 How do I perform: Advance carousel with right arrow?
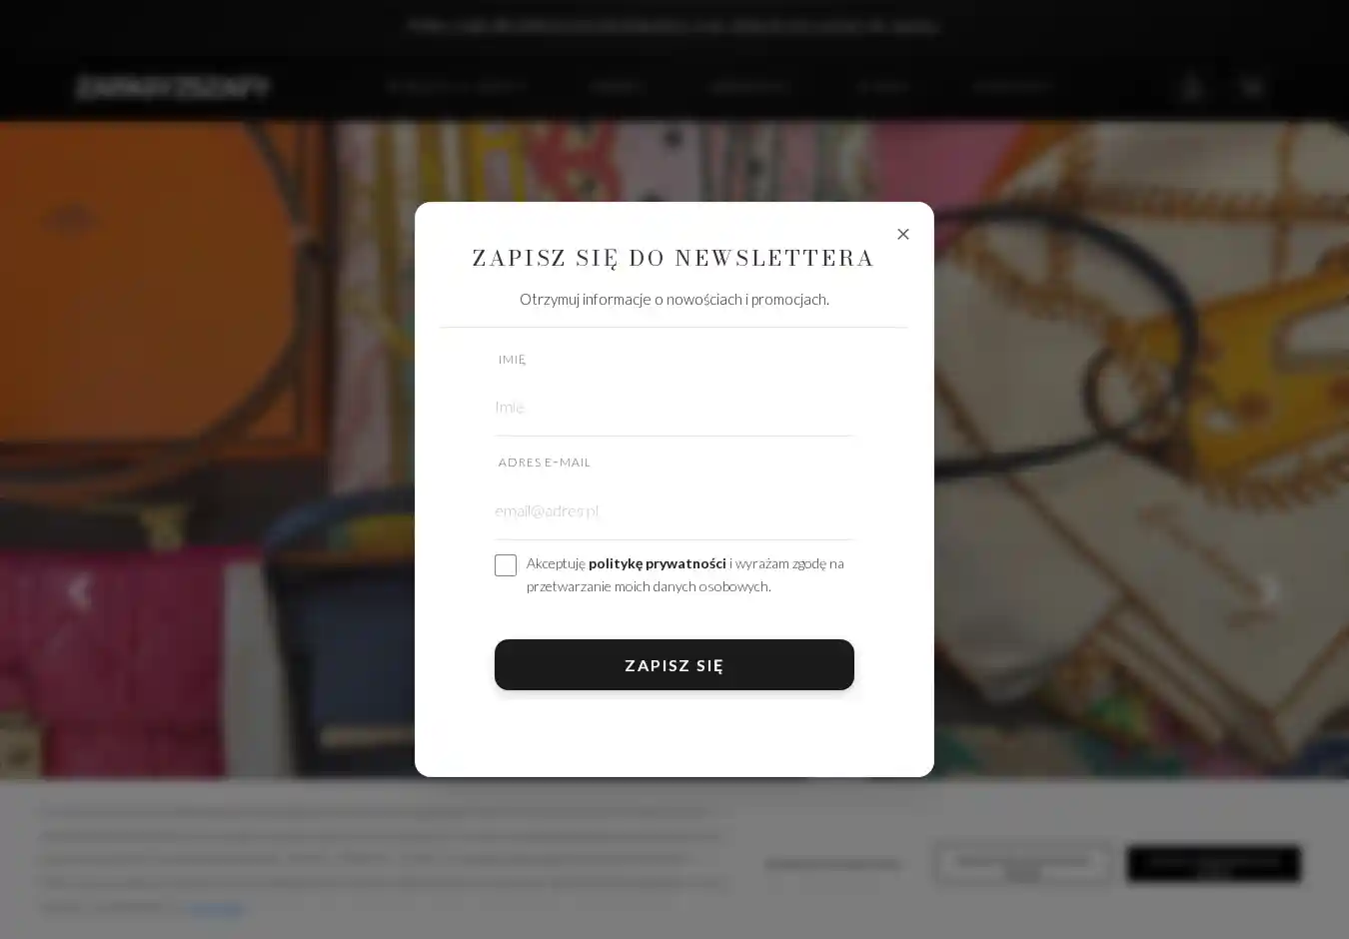tap(1270, 591)
